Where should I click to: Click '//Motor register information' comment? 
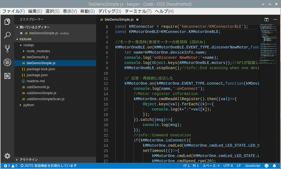166,94
